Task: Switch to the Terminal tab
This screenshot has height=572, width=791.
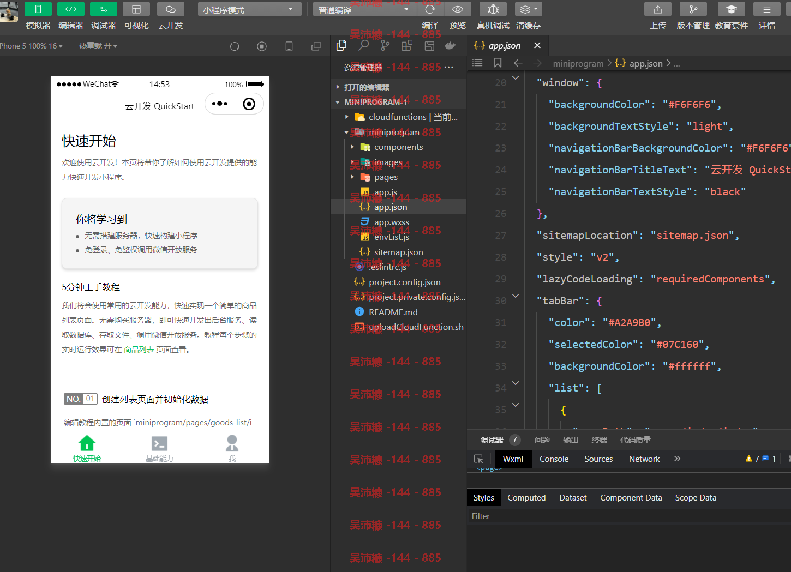Action: coord(600,440)
